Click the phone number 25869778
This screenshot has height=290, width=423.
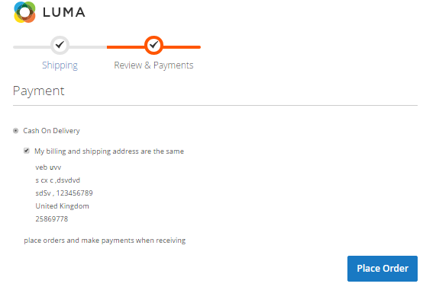51,219
